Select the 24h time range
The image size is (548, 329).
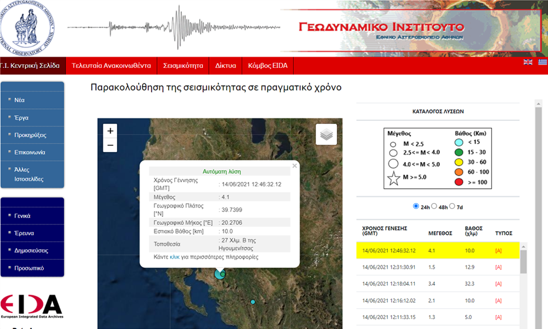(x=416, y=206)
